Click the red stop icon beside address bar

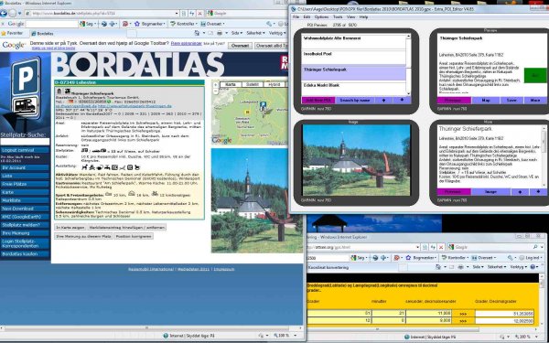pos(199,14)
